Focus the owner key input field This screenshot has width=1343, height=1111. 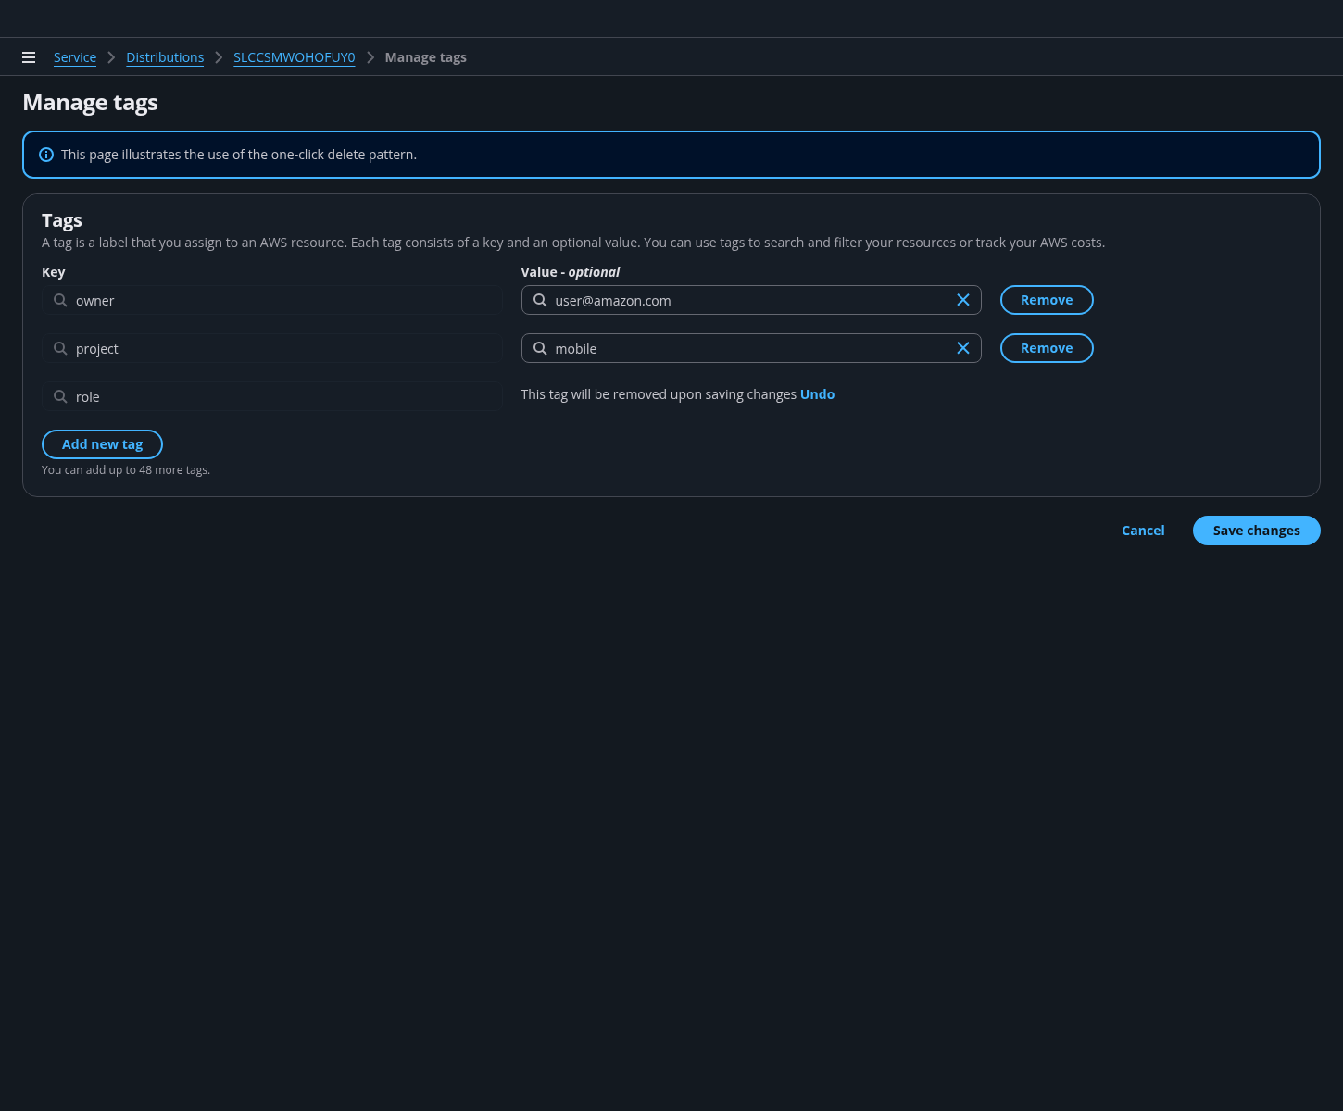point(278,301)
